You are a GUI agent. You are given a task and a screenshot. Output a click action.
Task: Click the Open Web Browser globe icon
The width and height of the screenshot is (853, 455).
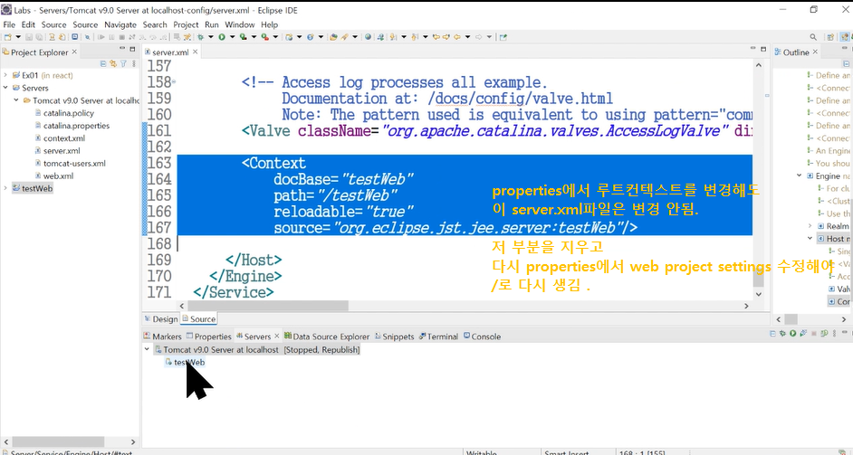[x=368, y=37]
